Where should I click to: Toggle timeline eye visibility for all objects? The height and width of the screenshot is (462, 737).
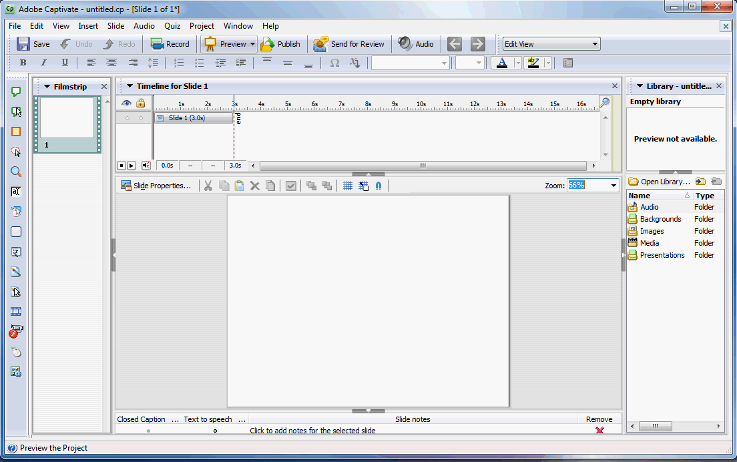click(126, 103)
